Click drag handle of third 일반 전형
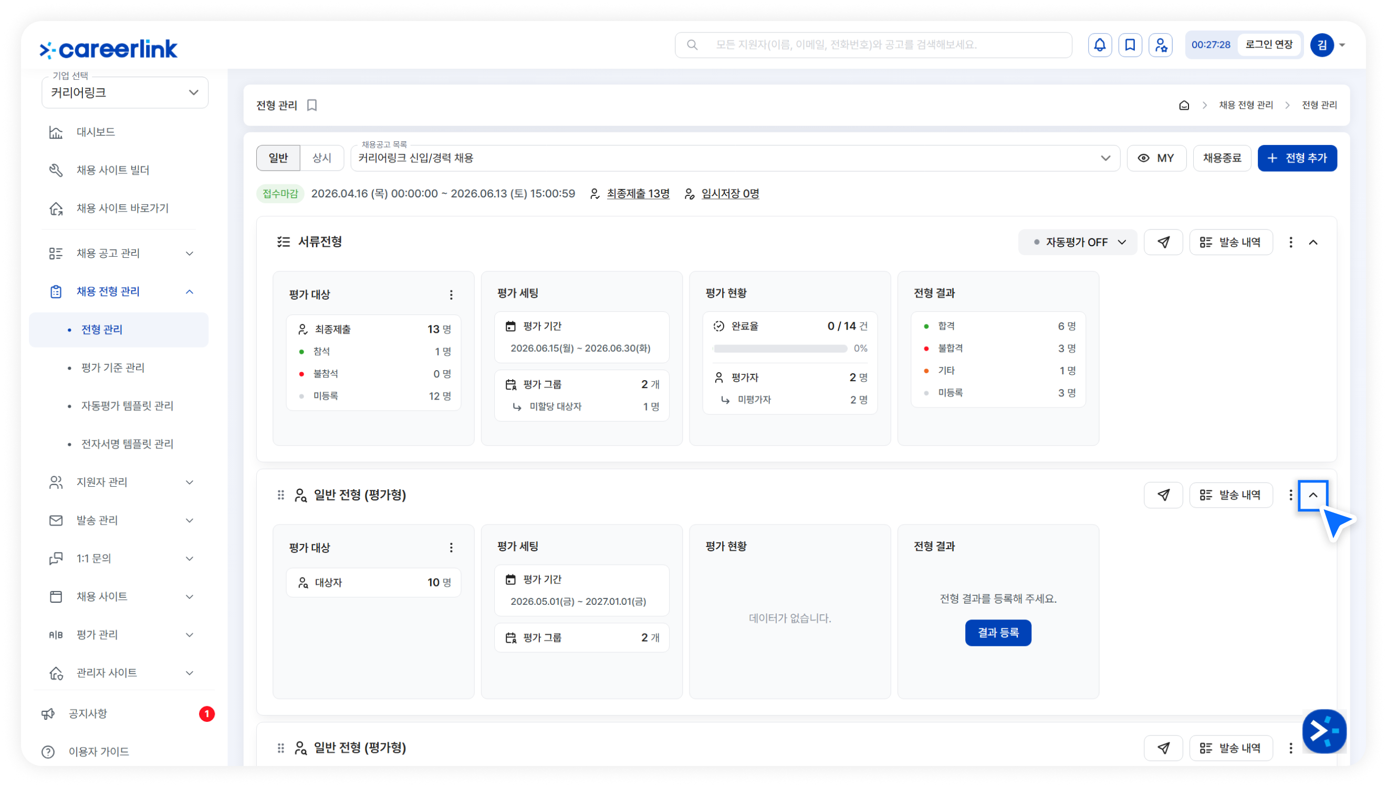 point(280,748)
